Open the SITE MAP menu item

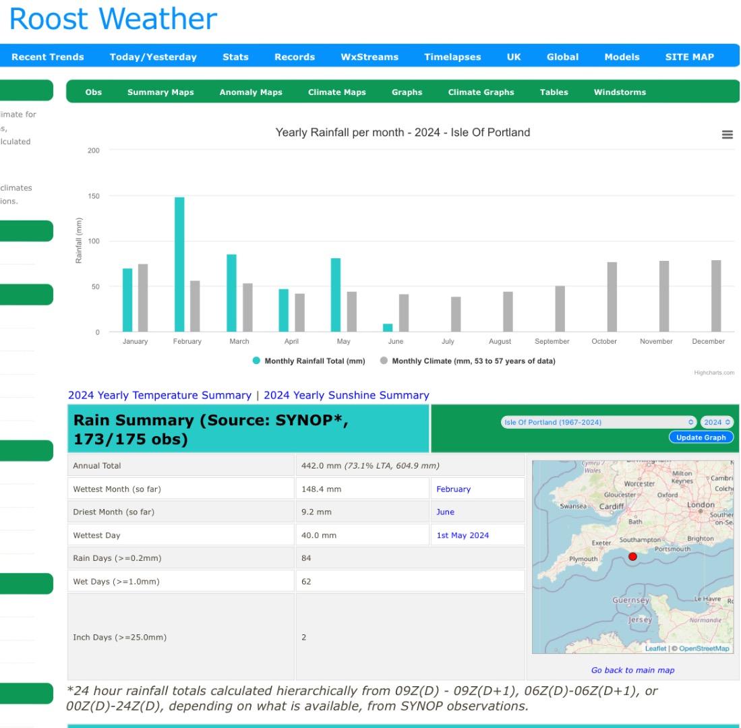689,57
